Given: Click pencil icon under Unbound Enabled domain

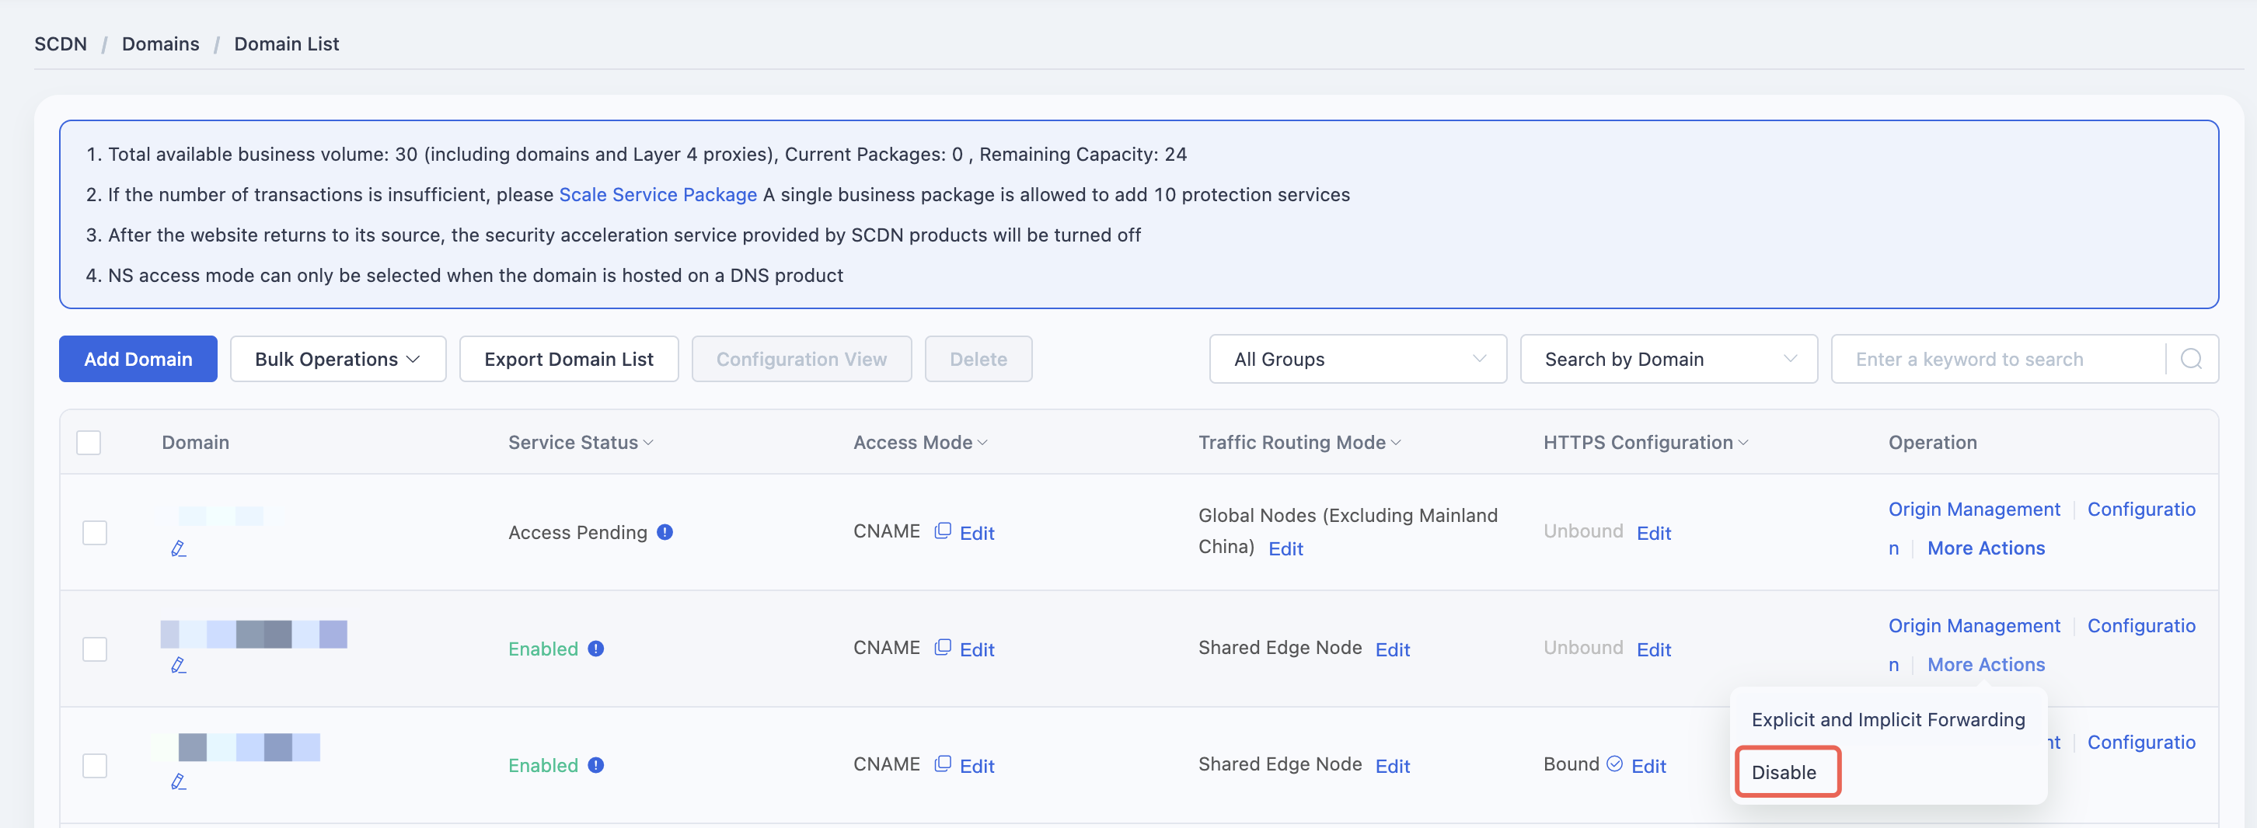Looking at the screenshot, I should coord(178,665).
